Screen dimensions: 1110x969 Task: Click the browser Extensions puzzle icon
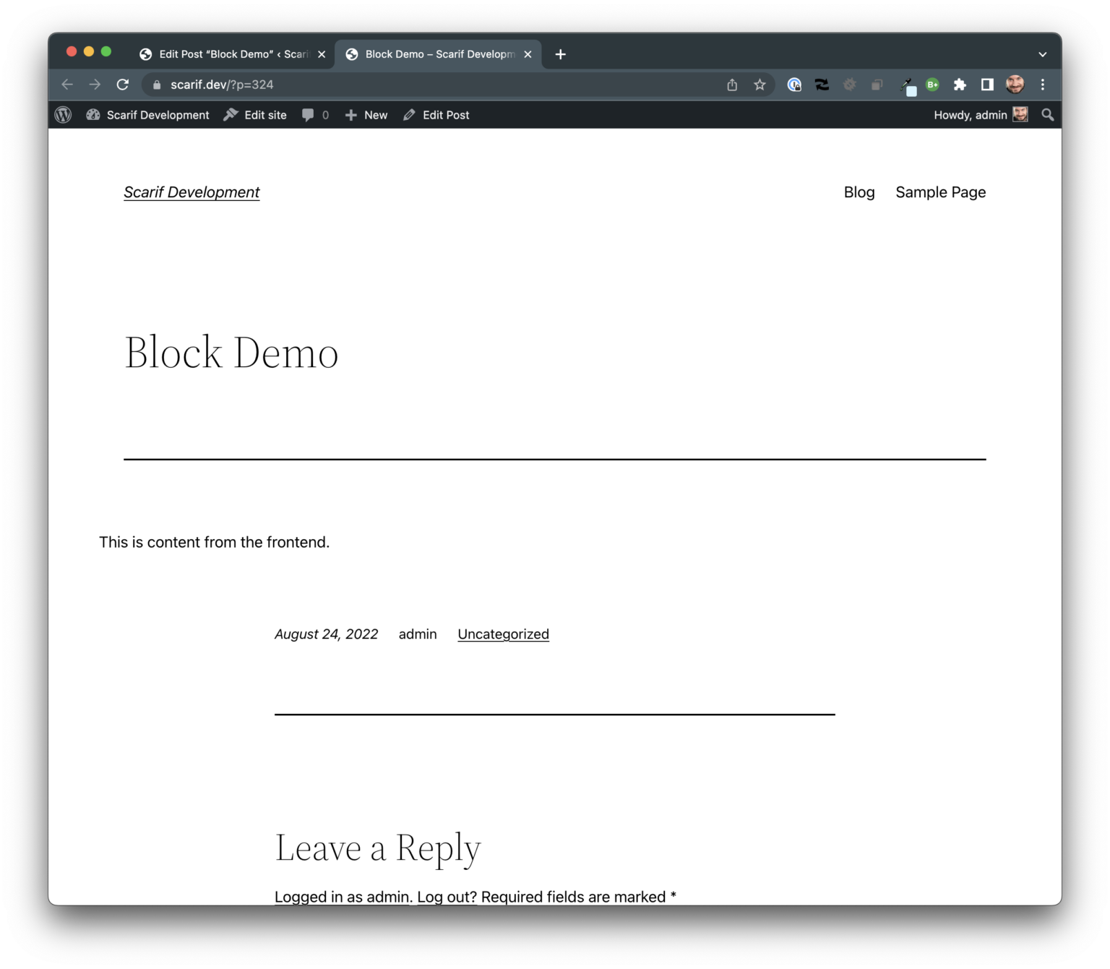pyautogui.click(x=960, y=85)
